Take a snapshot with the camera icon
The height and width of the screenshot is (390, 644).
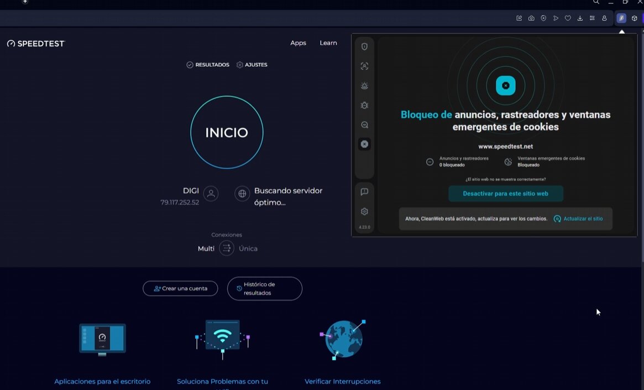click(531, 18)
